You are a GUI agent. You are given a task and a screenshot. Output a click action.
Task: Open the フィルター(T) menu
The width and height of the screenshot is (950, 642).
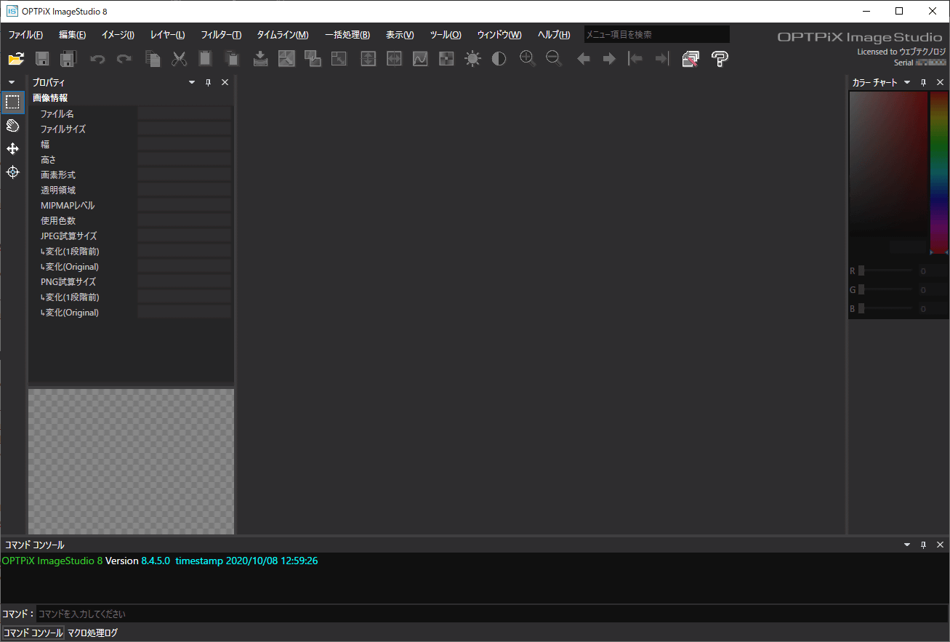[221, 35]
